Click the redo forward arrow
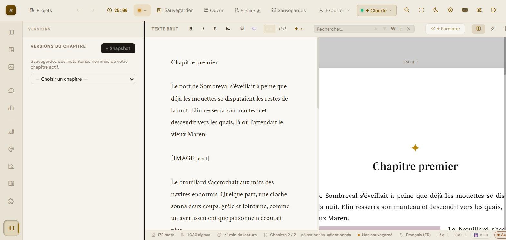506x240 pixels. (x=92, y=10)
